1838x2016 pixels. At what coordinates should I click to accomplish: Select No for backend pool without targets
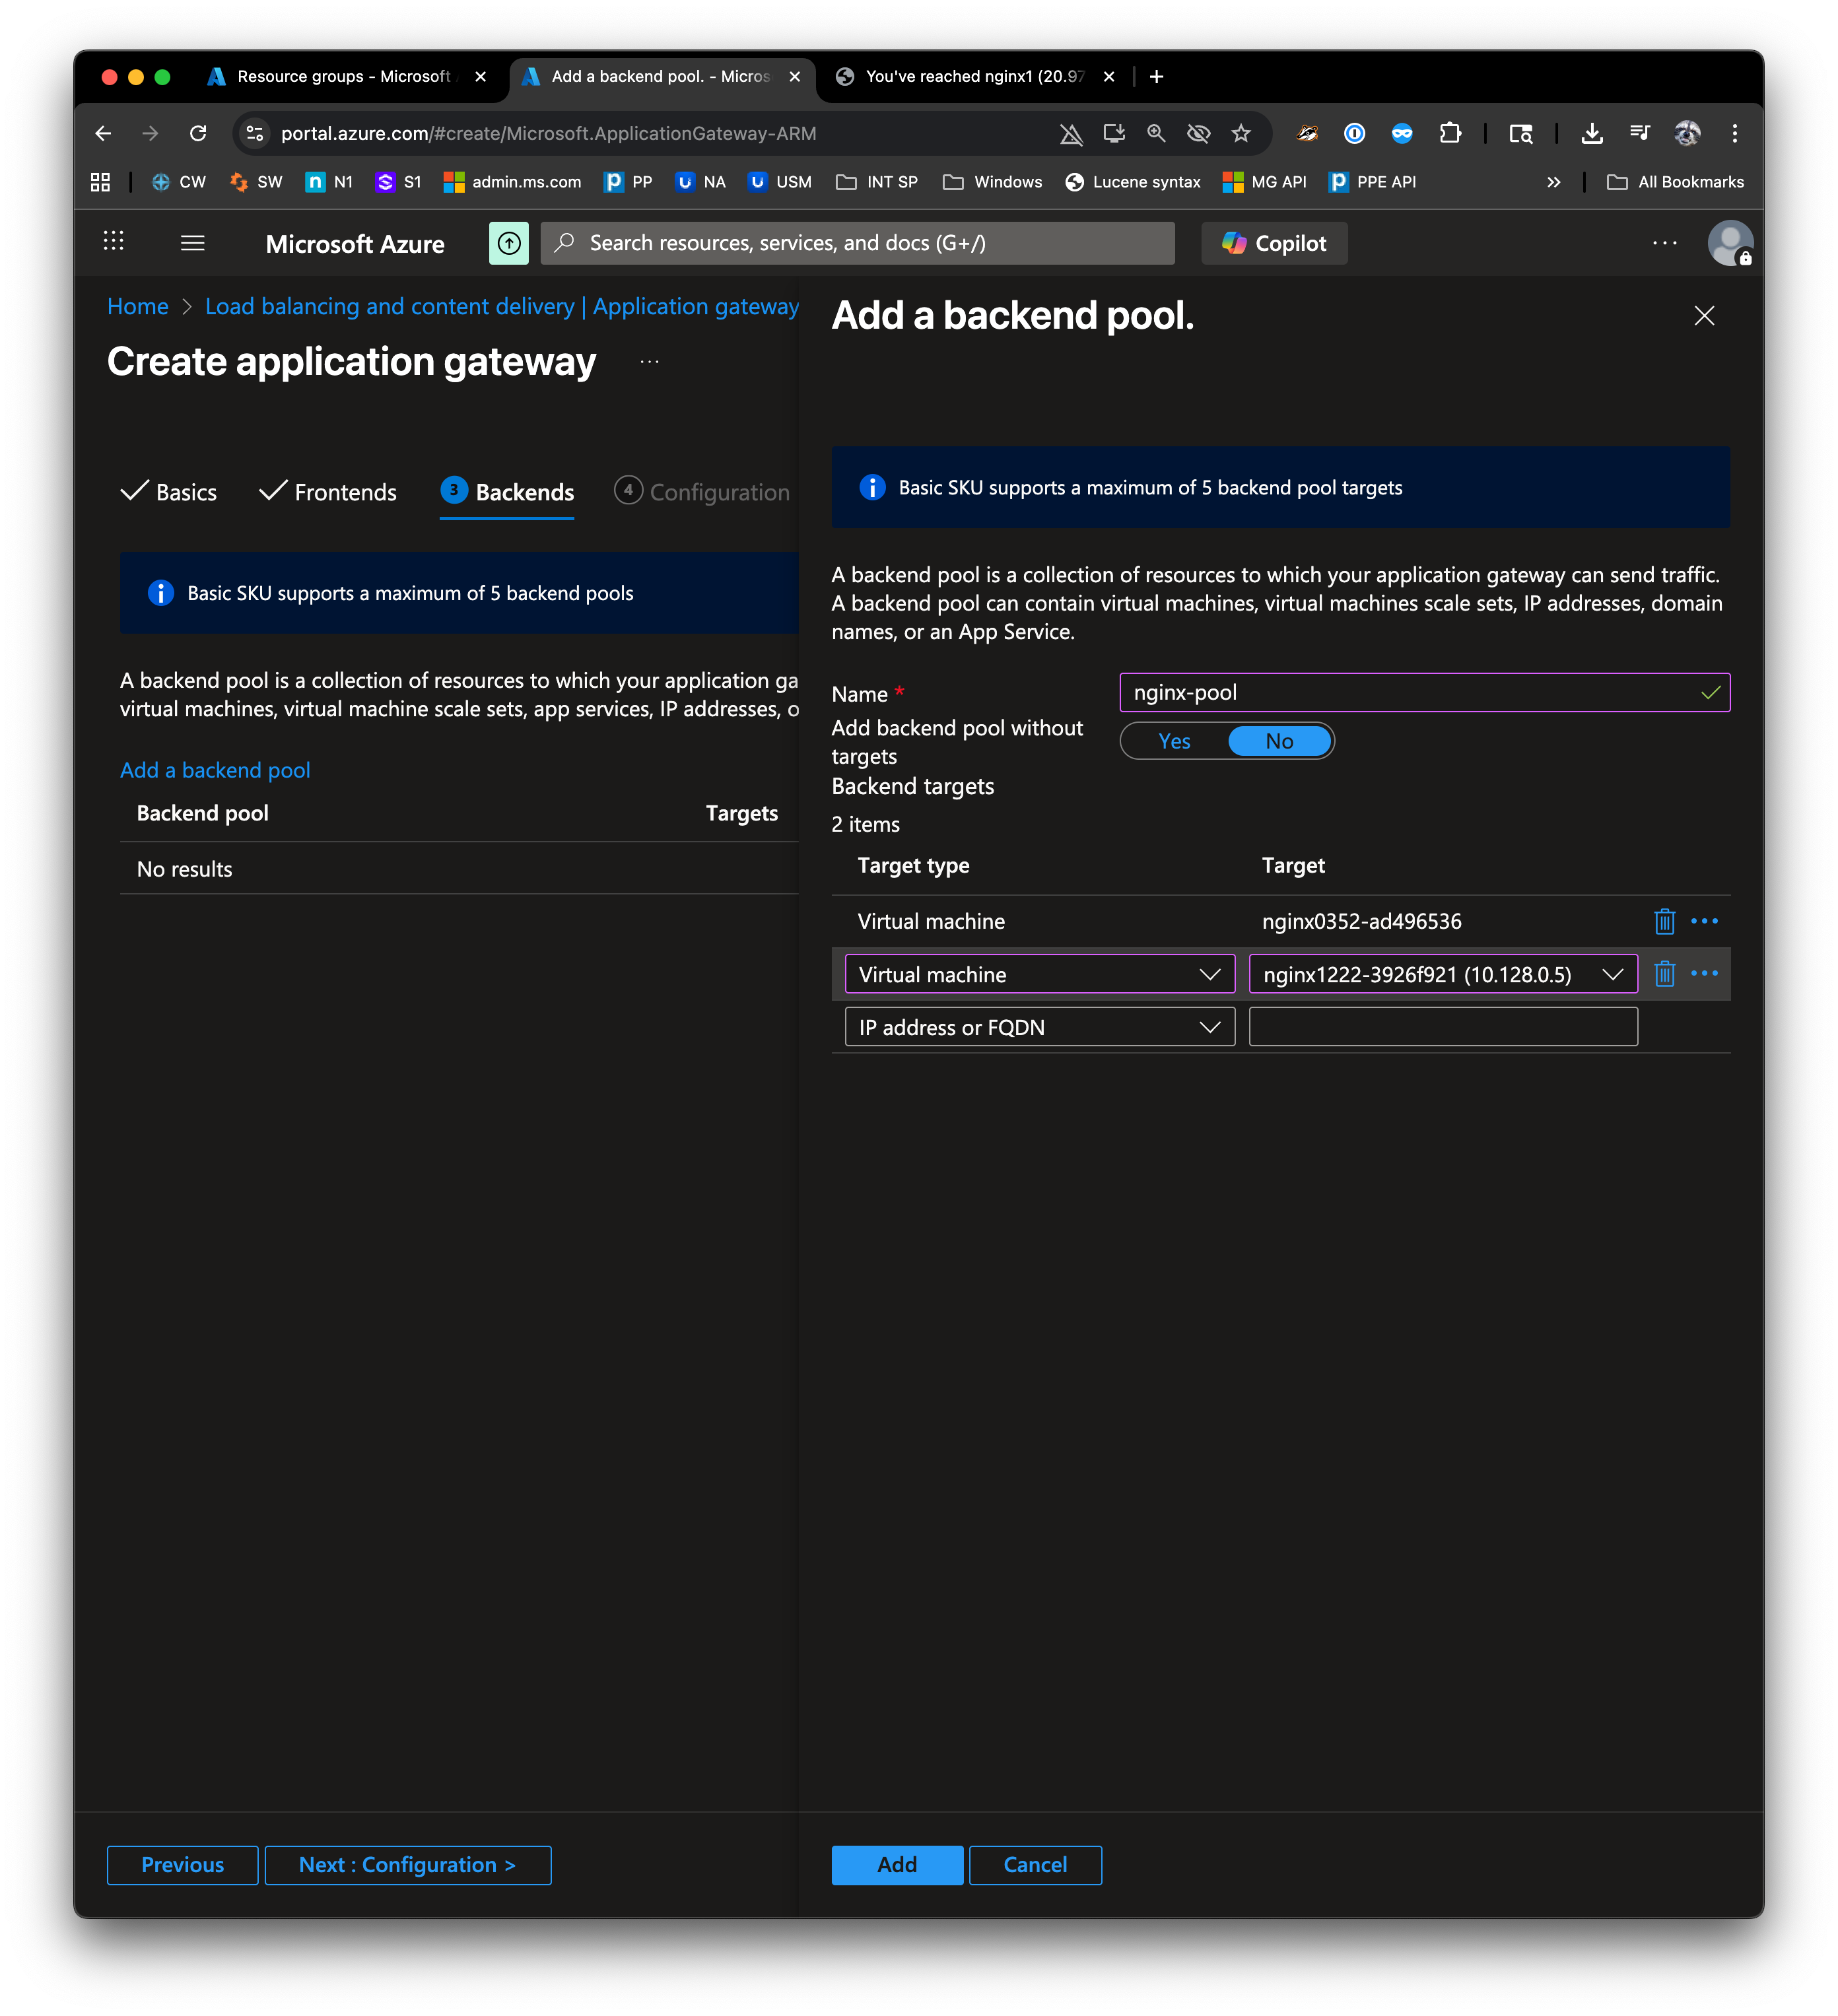click(1279, 741)
